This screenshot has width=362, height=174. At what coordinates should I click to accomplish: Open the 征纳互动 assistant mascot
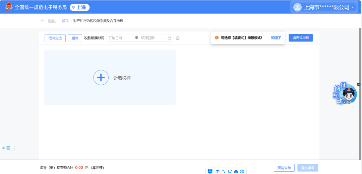[349, 95]
